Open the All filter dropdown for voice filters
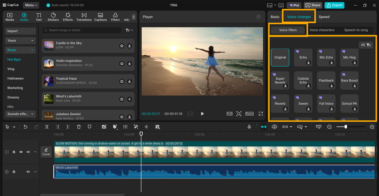This screenshot has height=196, width=379. pyautogui.click(x=366, y=45)
